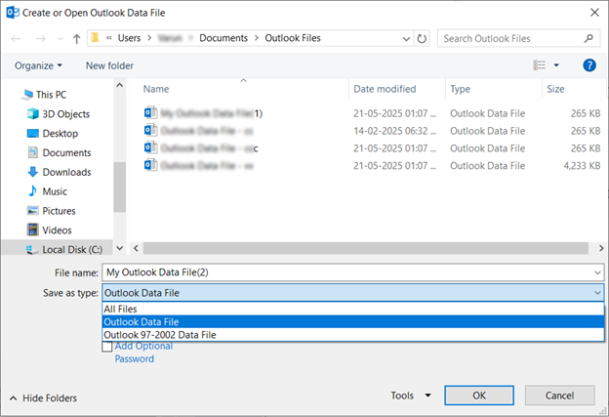Select the file dated 14-02-2025 06:32
The width and height of the screenshot is (609, 417).
198,131
